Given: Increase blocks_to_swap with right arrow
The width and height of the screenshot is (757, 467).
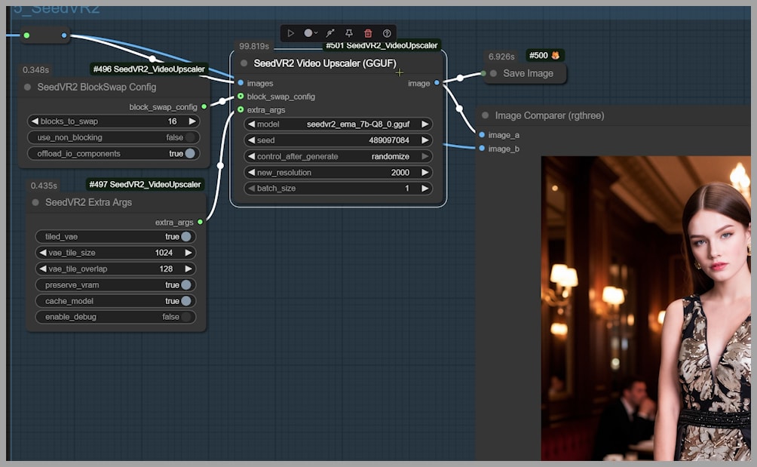Looking at the screenshot, I should pyautogui.click(x=192, y=121).
